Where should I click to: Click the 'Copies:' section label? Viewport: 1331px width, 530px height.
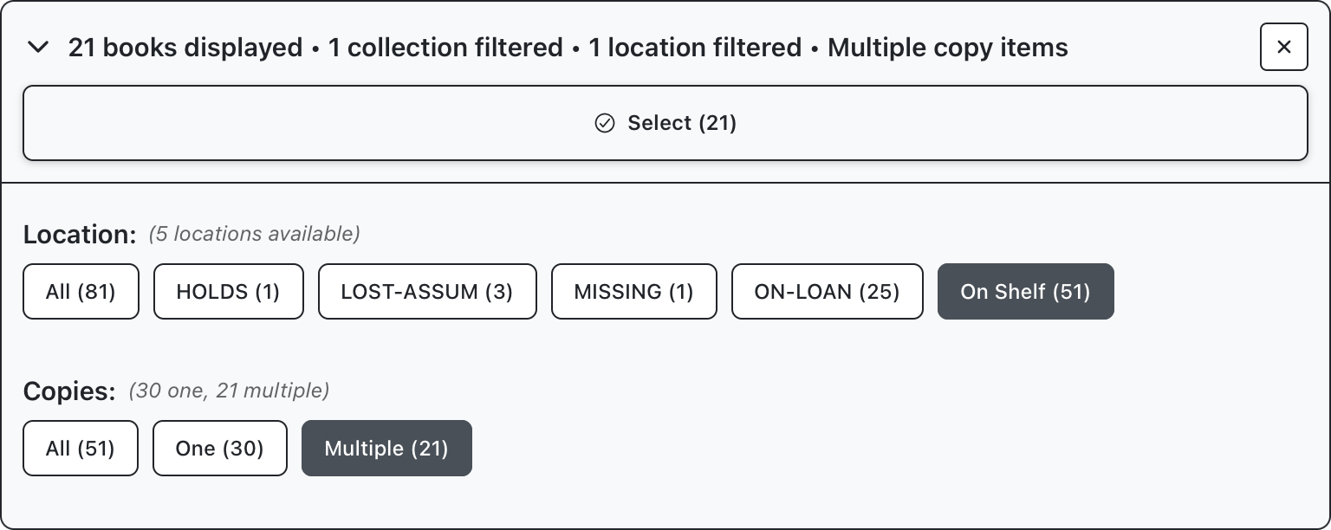tap(69, 391)
